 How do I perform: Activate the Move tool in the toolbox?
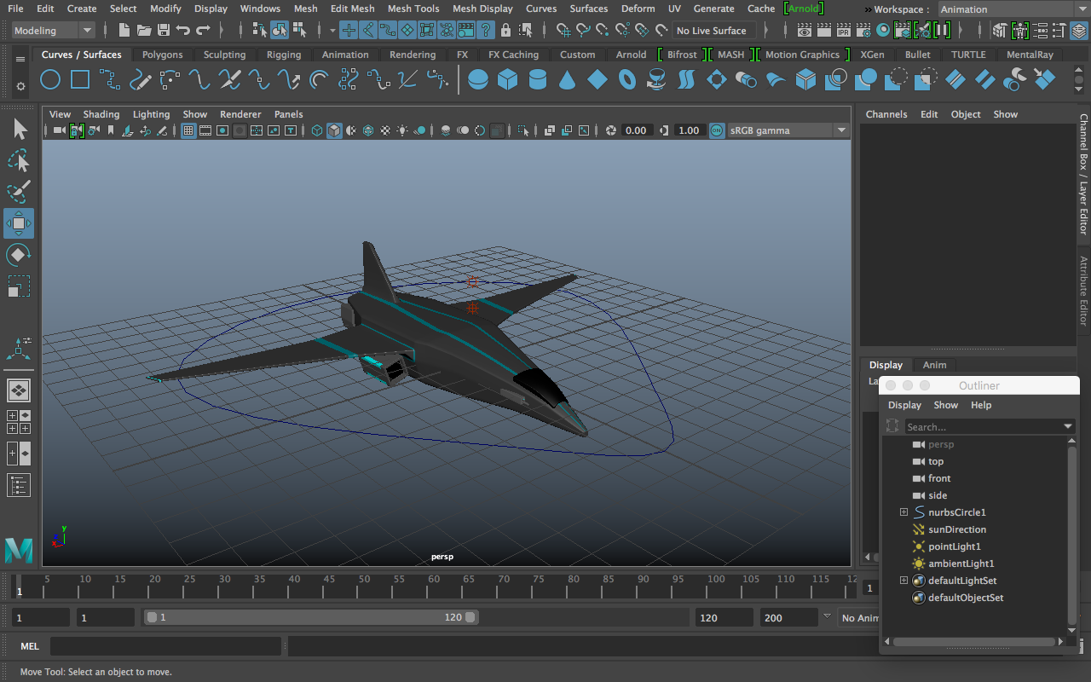coord(19,223)
